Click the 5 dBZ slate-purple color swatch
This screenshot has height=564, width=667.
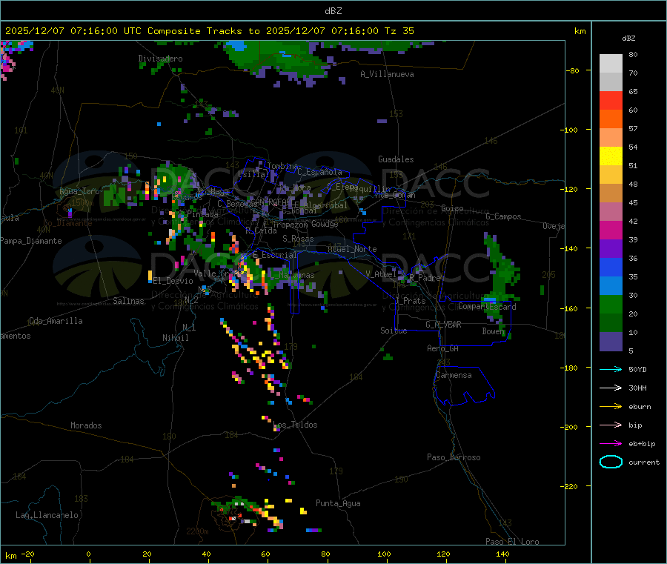coord(611,342)
